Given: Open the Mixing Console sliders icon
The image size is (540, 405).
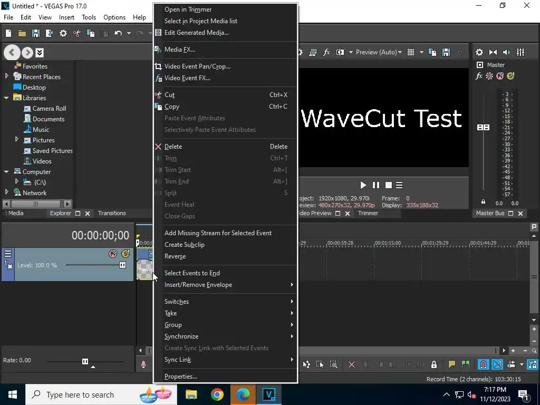Looking at the screenshot, I should pos(520,52).
